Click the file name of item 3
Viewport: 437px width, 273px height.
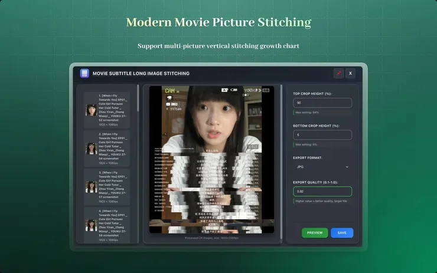(x=113, y=185)
